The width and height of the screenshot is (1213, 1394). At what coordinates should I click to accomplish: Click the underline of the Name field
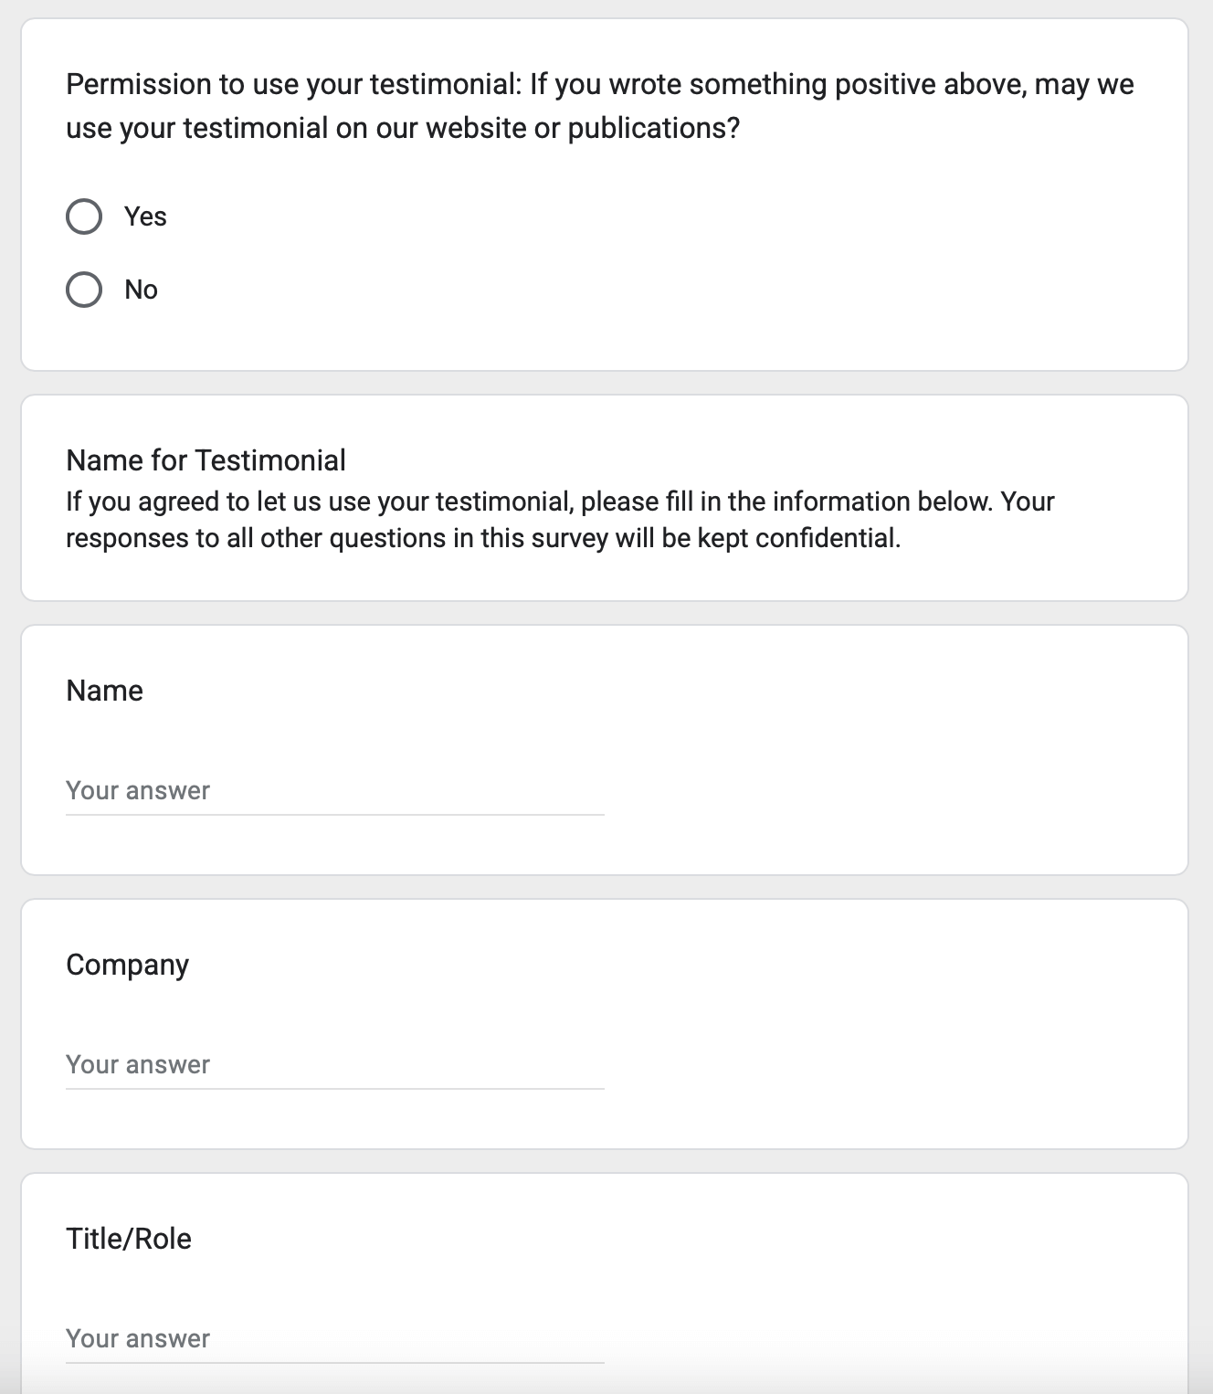(335, 814)
